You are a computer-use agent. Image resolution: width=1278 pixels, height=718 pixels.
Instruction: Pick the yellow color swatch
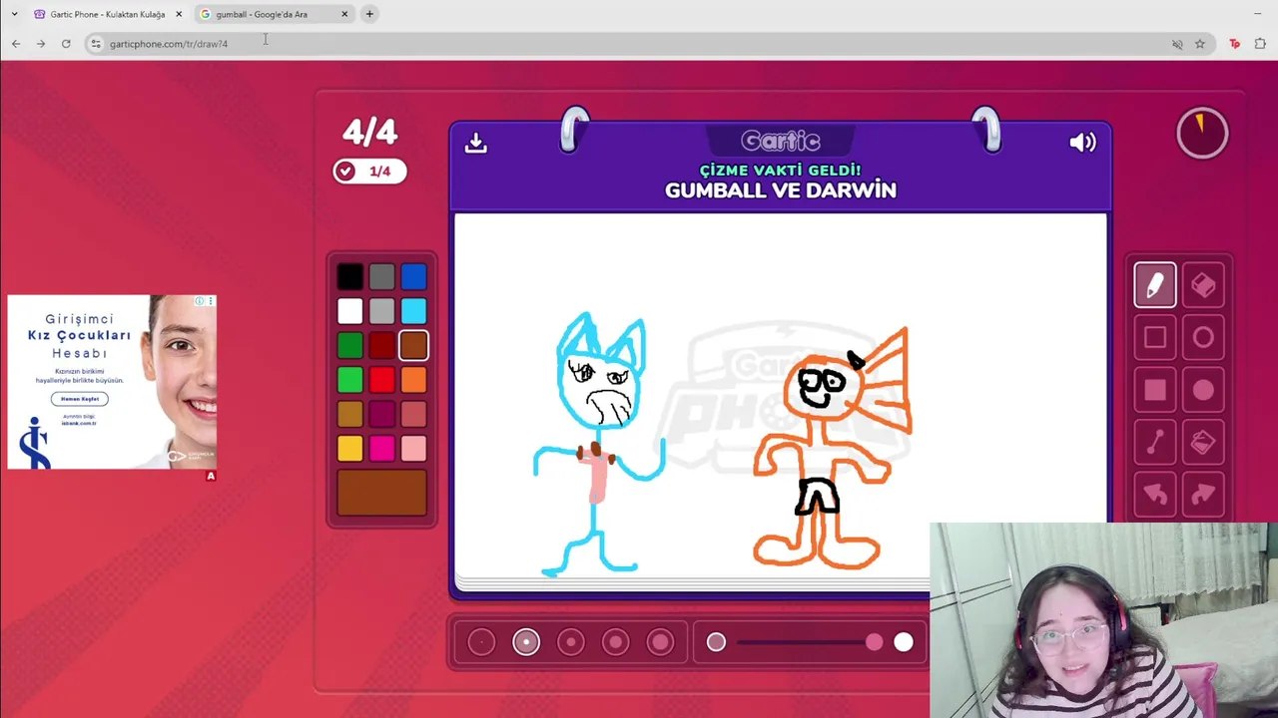point(350,449)
